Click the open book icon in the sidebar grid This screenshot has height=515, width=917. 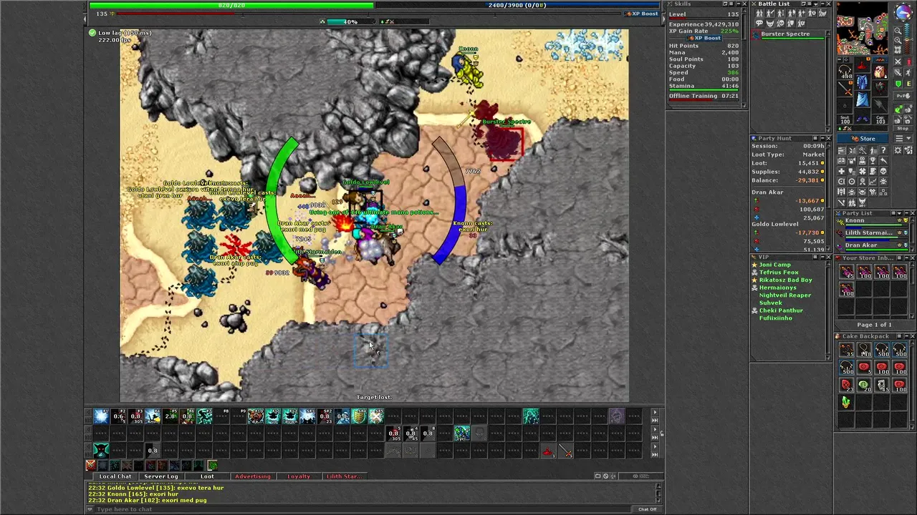click(x=842, y=161)
